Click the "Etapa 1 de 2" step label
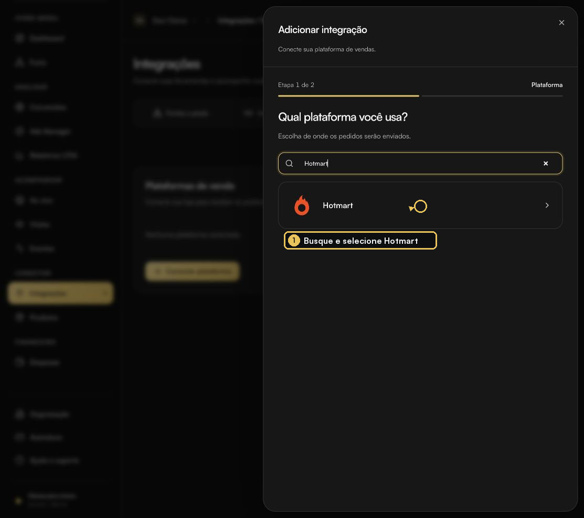Screen dimensions: 584x518 (x=296, y=85)
